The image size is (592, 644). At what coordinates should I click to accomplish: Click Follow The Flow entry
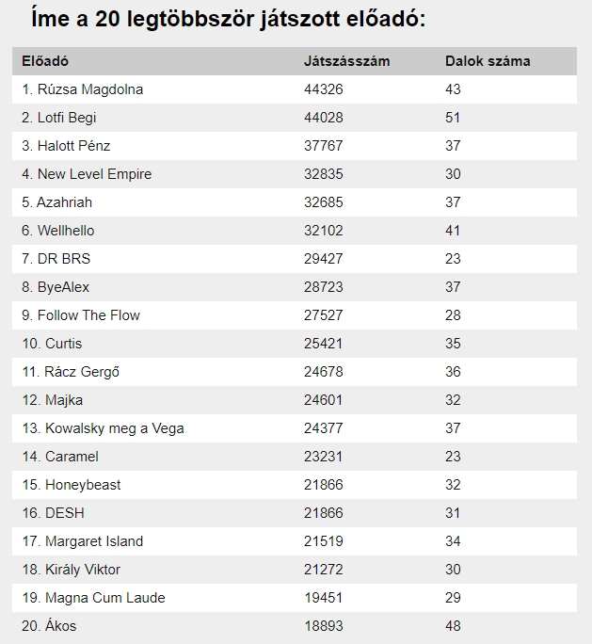tap(81, 315)
